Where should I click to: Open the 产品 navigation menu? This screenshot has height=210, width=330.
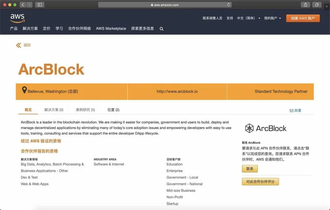[x=14, y=29]
